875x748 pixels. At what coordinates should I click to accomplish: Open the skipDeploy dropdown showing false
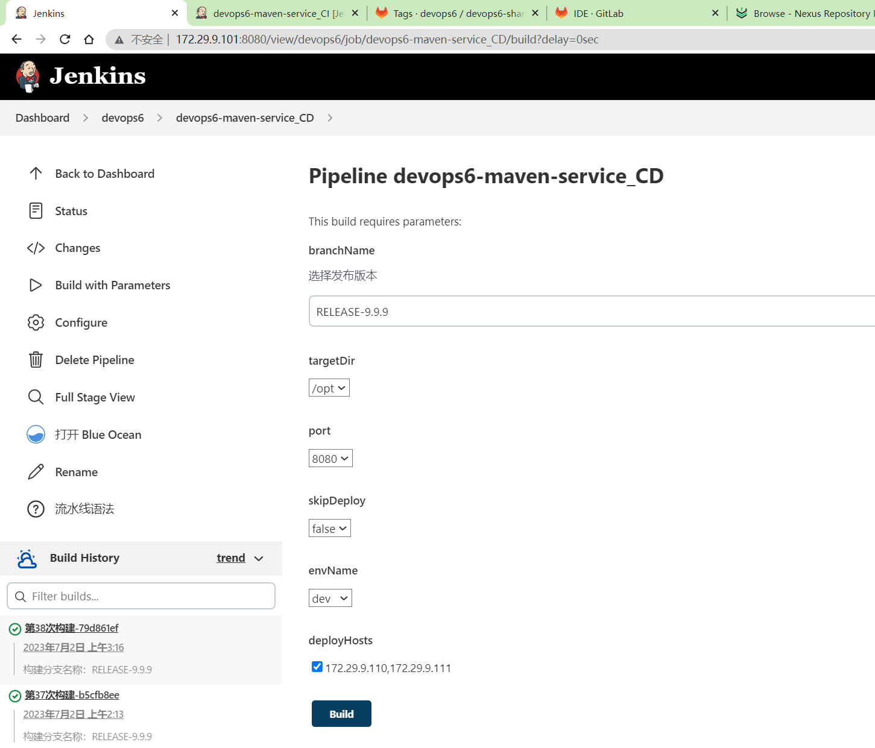[330, 529]
